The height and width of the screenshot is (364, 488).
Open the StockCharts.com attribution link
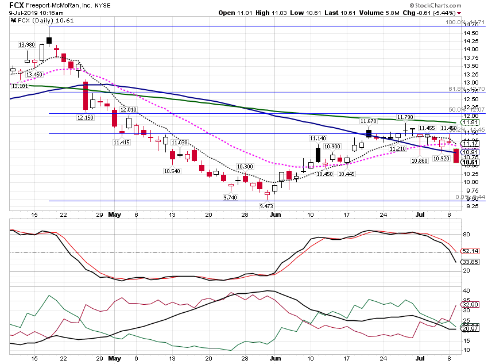pyautogui.click(x=435, y=5)
